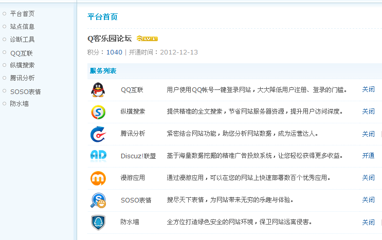The image size is (382, 240).
Task: Select SOSO表情 in the left sidebar
Action: 25,92
